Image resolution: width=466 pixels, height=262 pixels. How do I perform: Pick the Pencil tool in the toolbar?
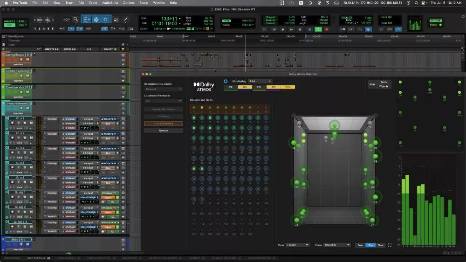pyautogui.click(x=126, y=20)
